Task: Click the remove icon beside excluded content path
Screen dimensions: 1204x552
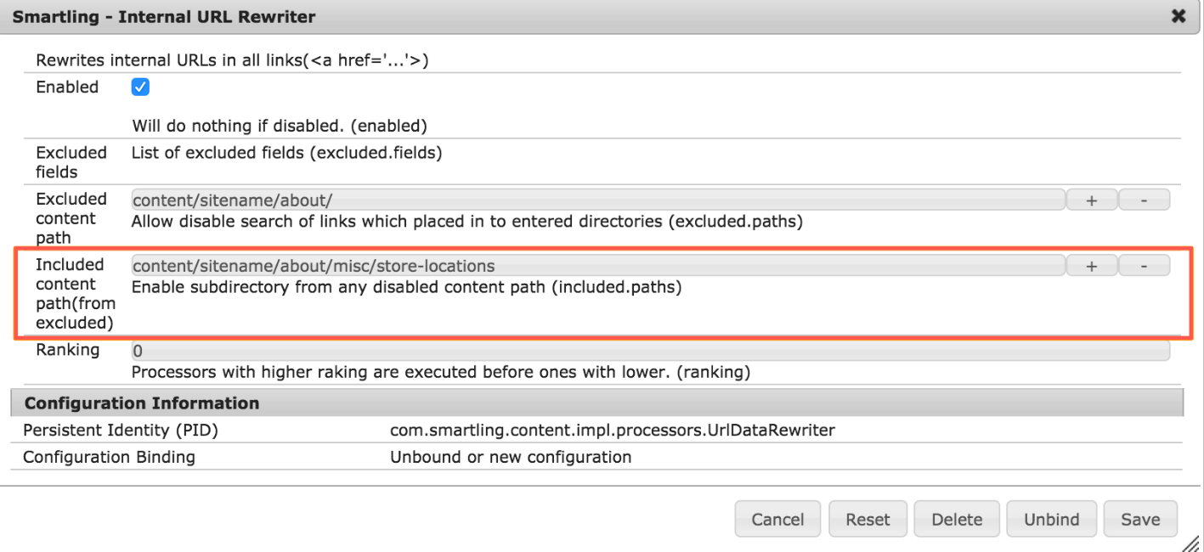Action: 1144,199
